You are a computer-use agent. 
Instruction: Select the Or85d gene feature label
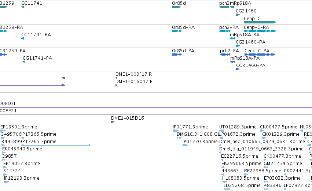(x=179, y=3)
